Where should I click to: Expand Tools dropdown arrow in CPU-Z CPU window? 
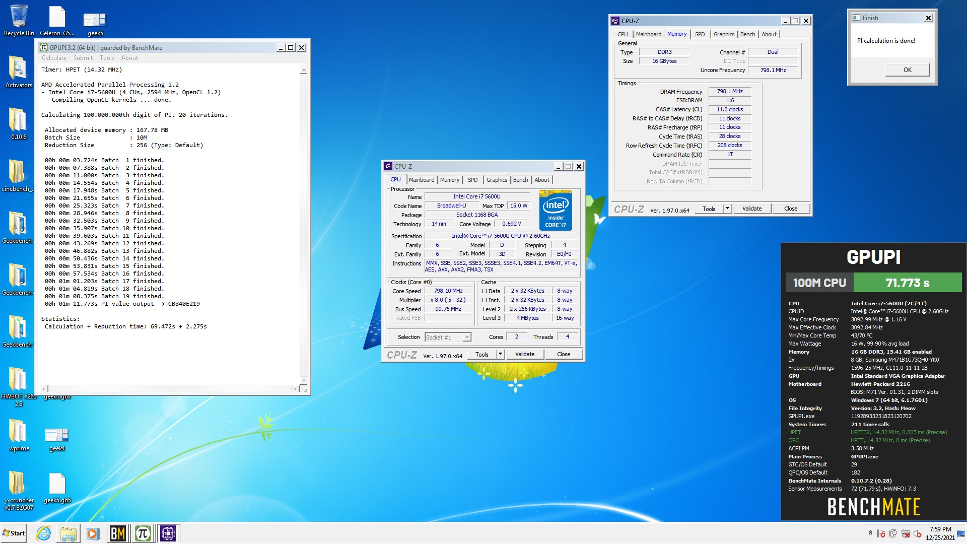coord(500,354)
